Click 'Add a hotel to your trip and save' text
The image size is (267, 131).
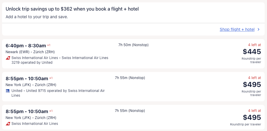[x=37, y=17]
